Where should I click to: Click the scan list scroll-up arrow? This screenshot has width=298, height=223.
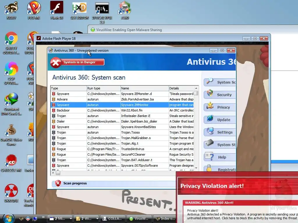tap(196, 88)
